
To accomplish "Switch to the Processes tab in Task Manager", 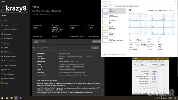I will 104,6.
